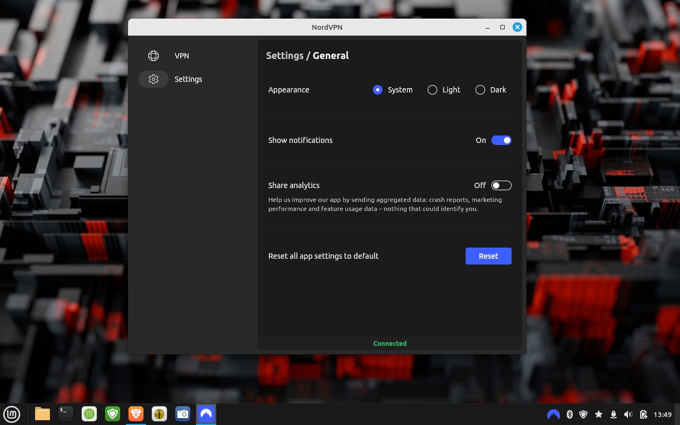Viewport: 680px width, 425px height.
Task: Open the Files folder in the taskbar
Action: pos(42,414)
